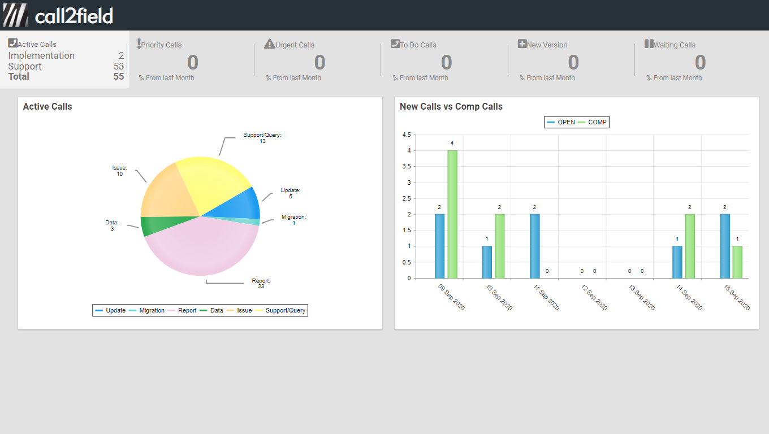
Task: Click the Urgent Calls warning triangle icon
Action: [269, 44]
